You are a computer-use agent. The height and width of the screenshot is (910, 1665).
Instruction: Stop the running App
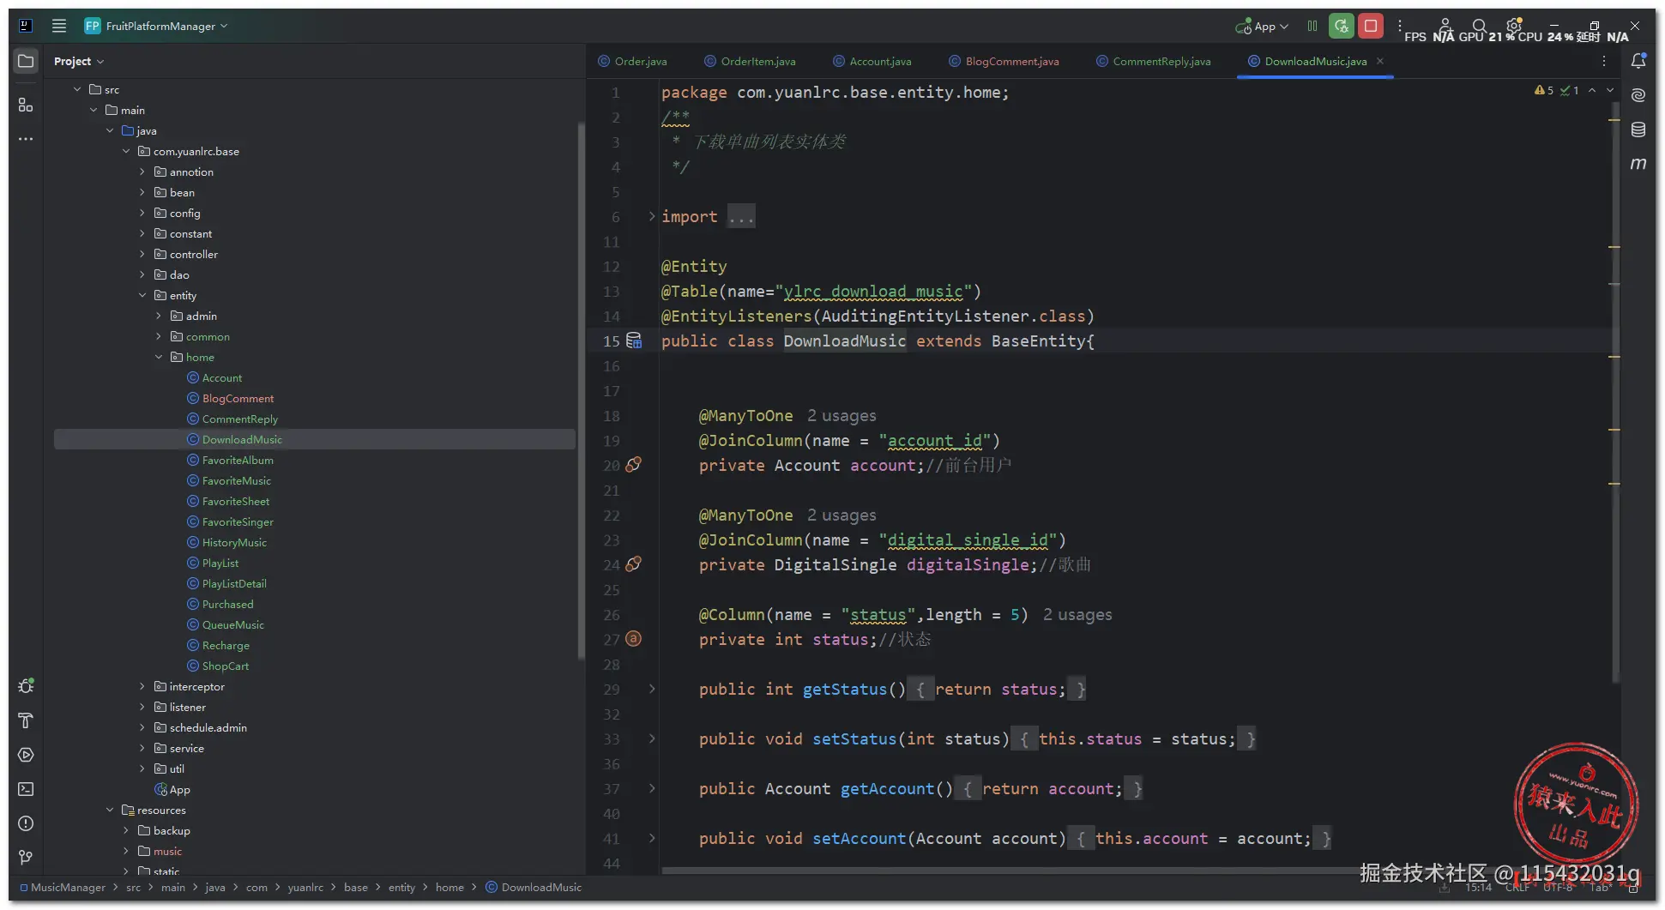coord(1371,26)
